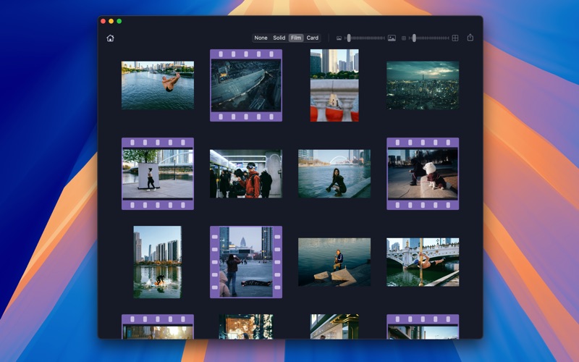Open the pole acrobat by bridge photo
This screenshot has height=362, width=579.
pos(423,262)
